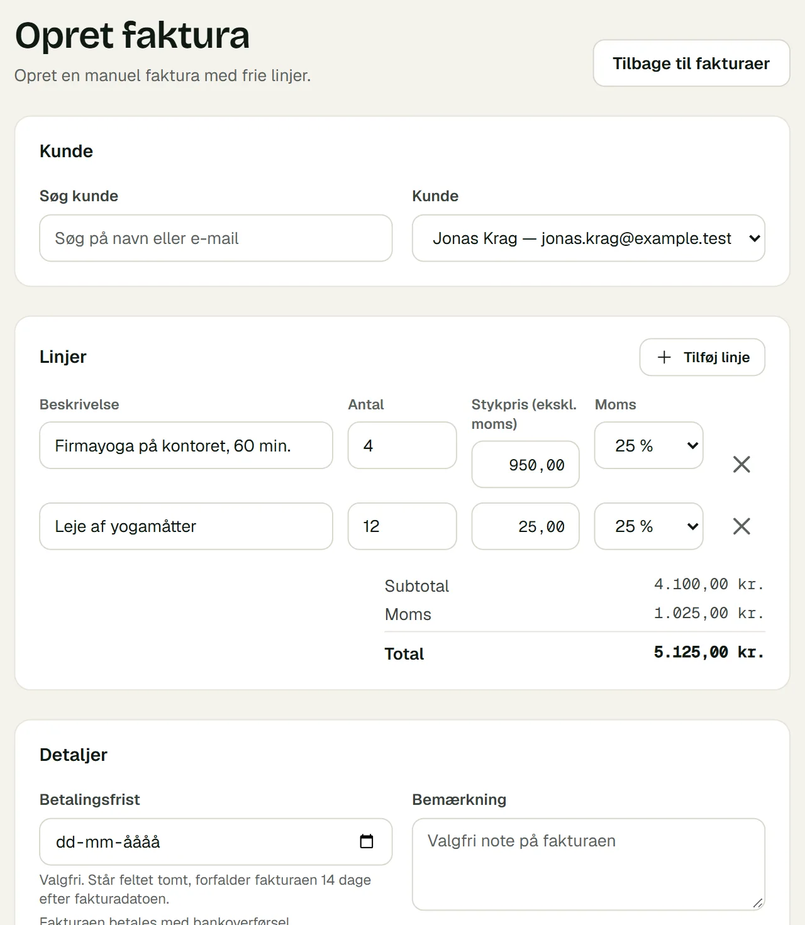The width and height of the screenshot is (805, 925).
Task: Open the calendar picker in Betalingsfrist
Action: [367, 841]
